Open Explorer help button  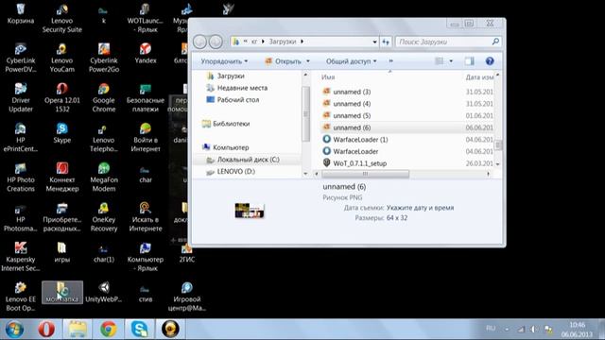pyautogui.click(x=490, y=61)
